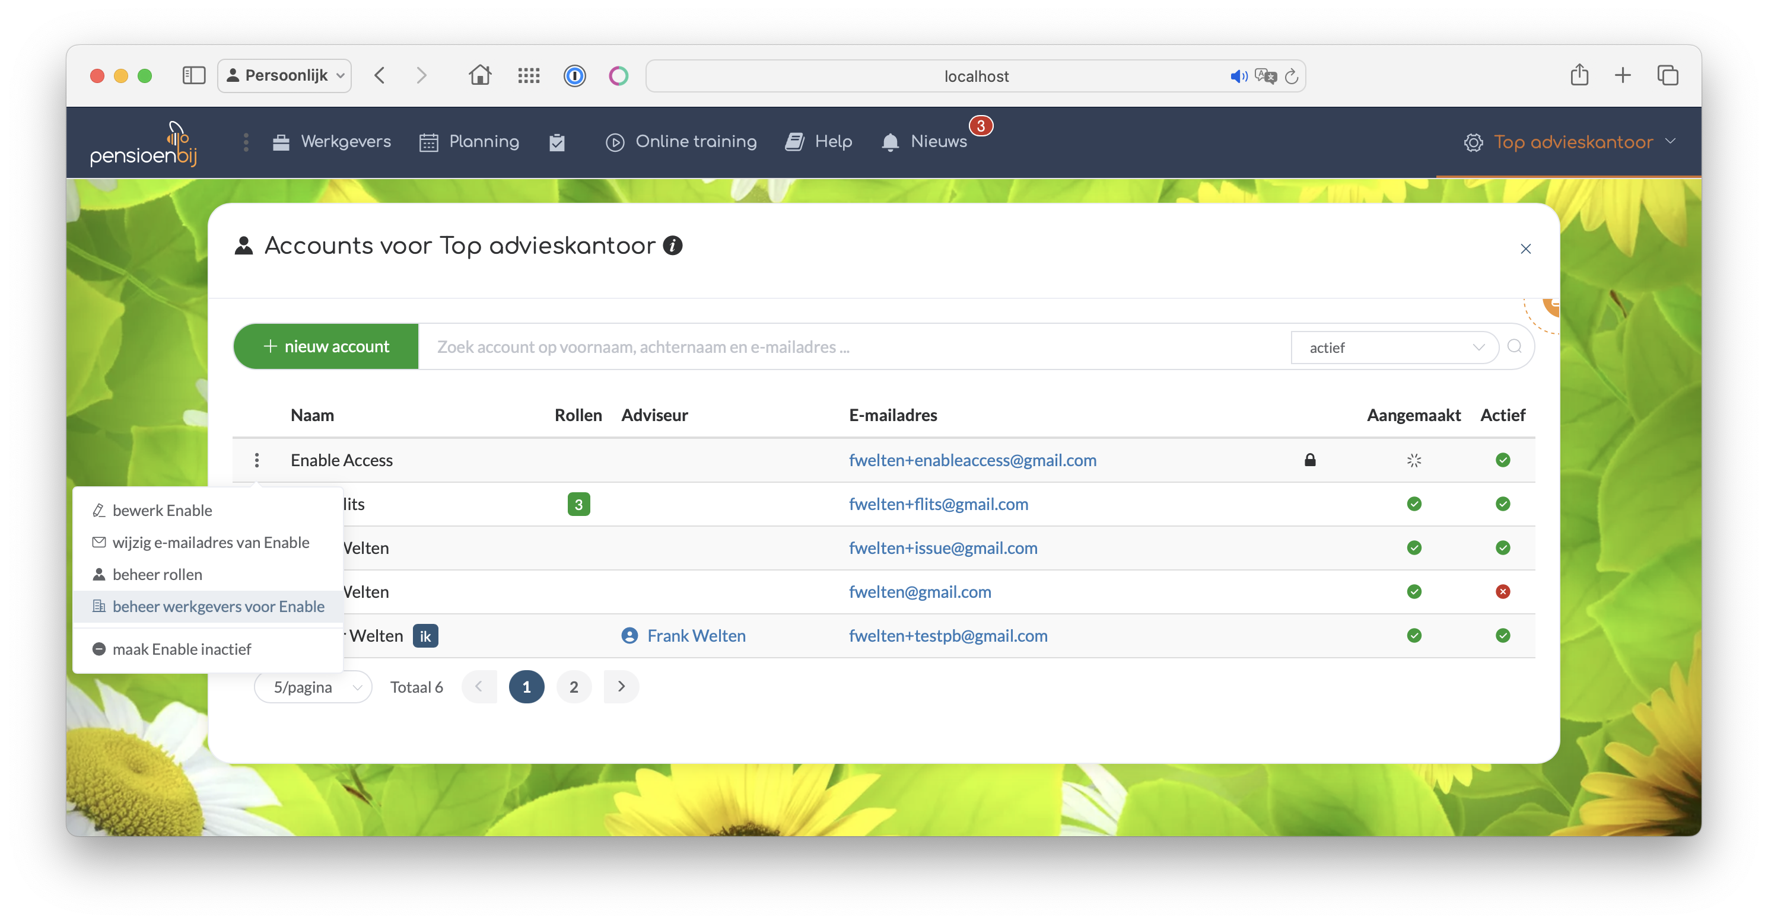Open Online training in navbar
Viewport: 1768px width, 924px height.
pos(681,141)
